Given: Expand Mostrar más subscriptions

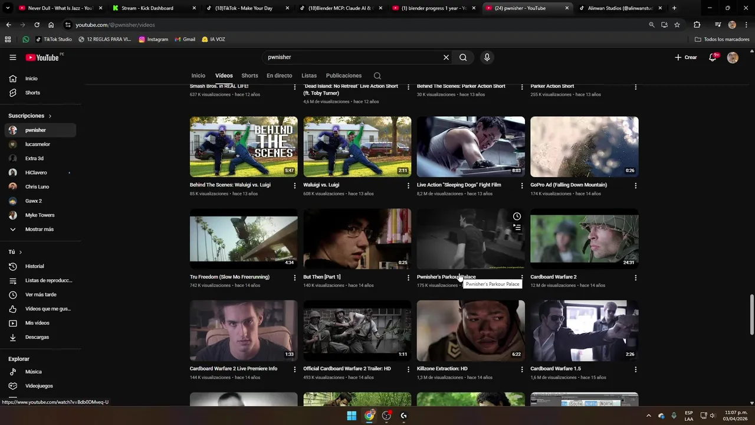Looking at the screenshot, I should (x=40, y=229).
